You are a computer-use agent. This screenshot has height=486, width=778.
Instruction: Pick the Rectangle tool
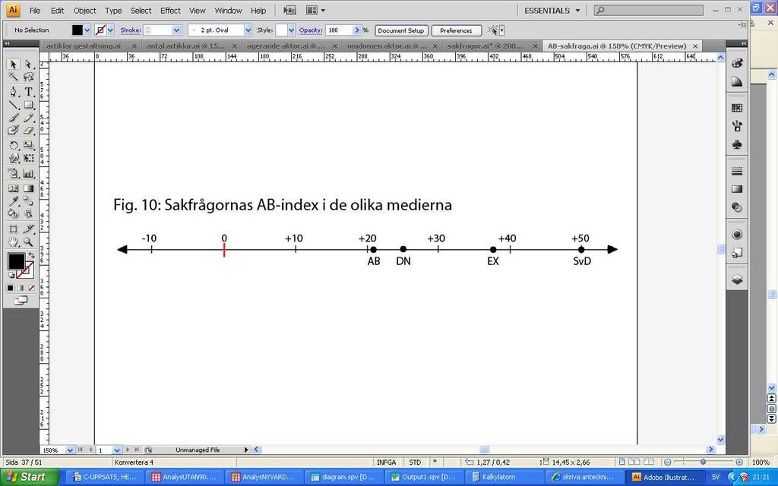point(28,105)
